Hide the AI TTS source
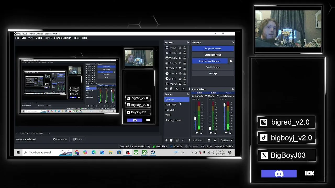The image size is (335, 188). 180,79
